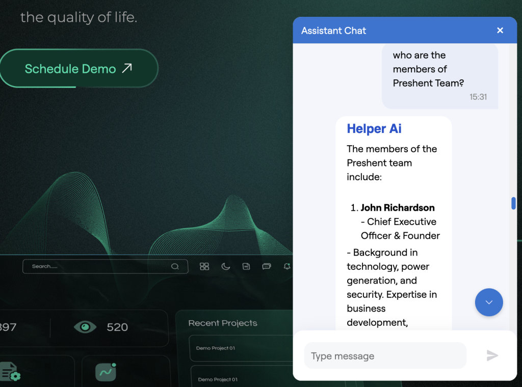Click the user question message bubble
The image size is (522, 387).
pos(440,76)
